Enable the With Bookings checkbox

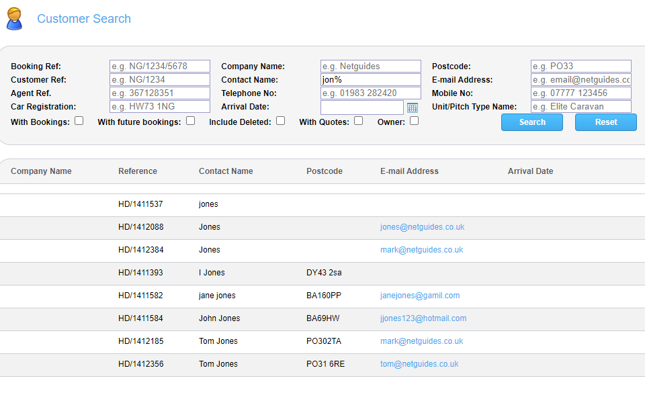(x=79, y=121)
